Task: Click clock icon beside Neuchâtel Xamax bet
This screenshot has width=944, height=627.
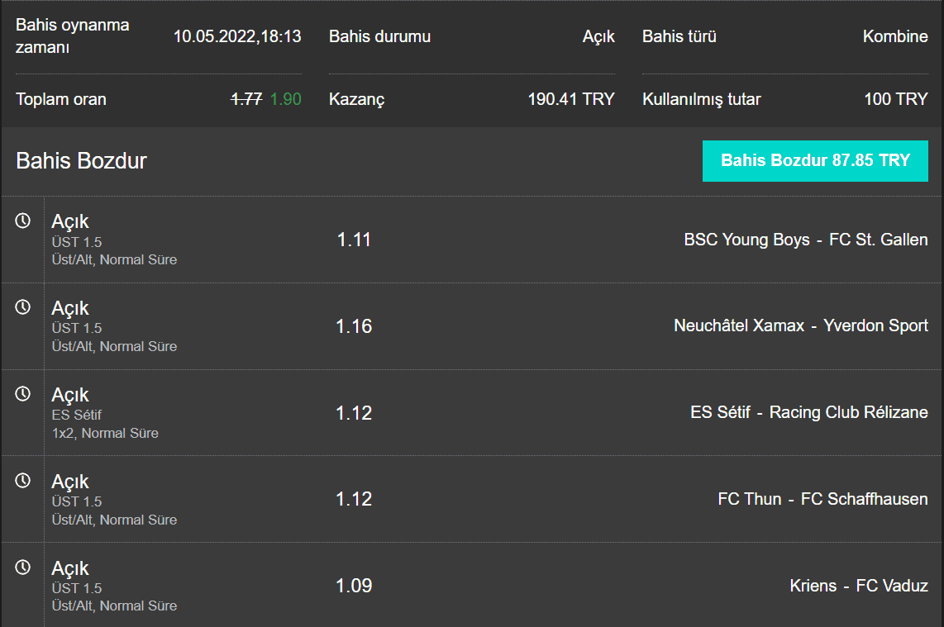Action: click(x=23, y=307)
